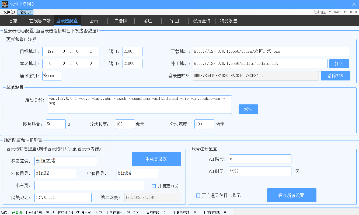Click the 游戏在线 status entry

[x=216, y=212]
